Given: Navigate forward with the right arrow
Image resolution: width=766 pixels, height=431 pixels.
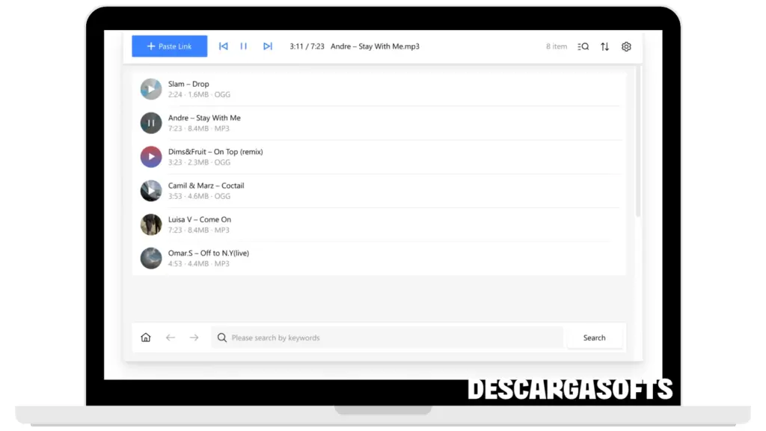Looking at the screenshot, I should click(x=194, y=337).
